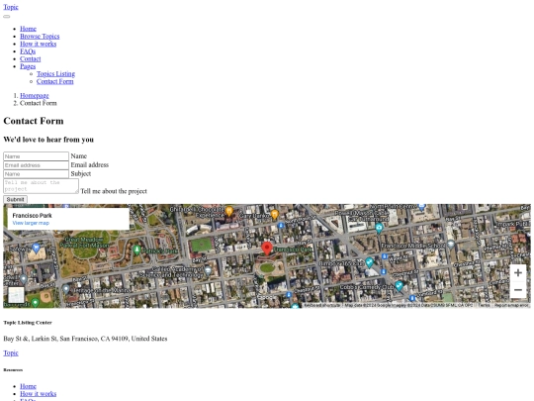Open the Contact Form submenu link
This screenshot has height=401, width=534.
coord(54,81)
